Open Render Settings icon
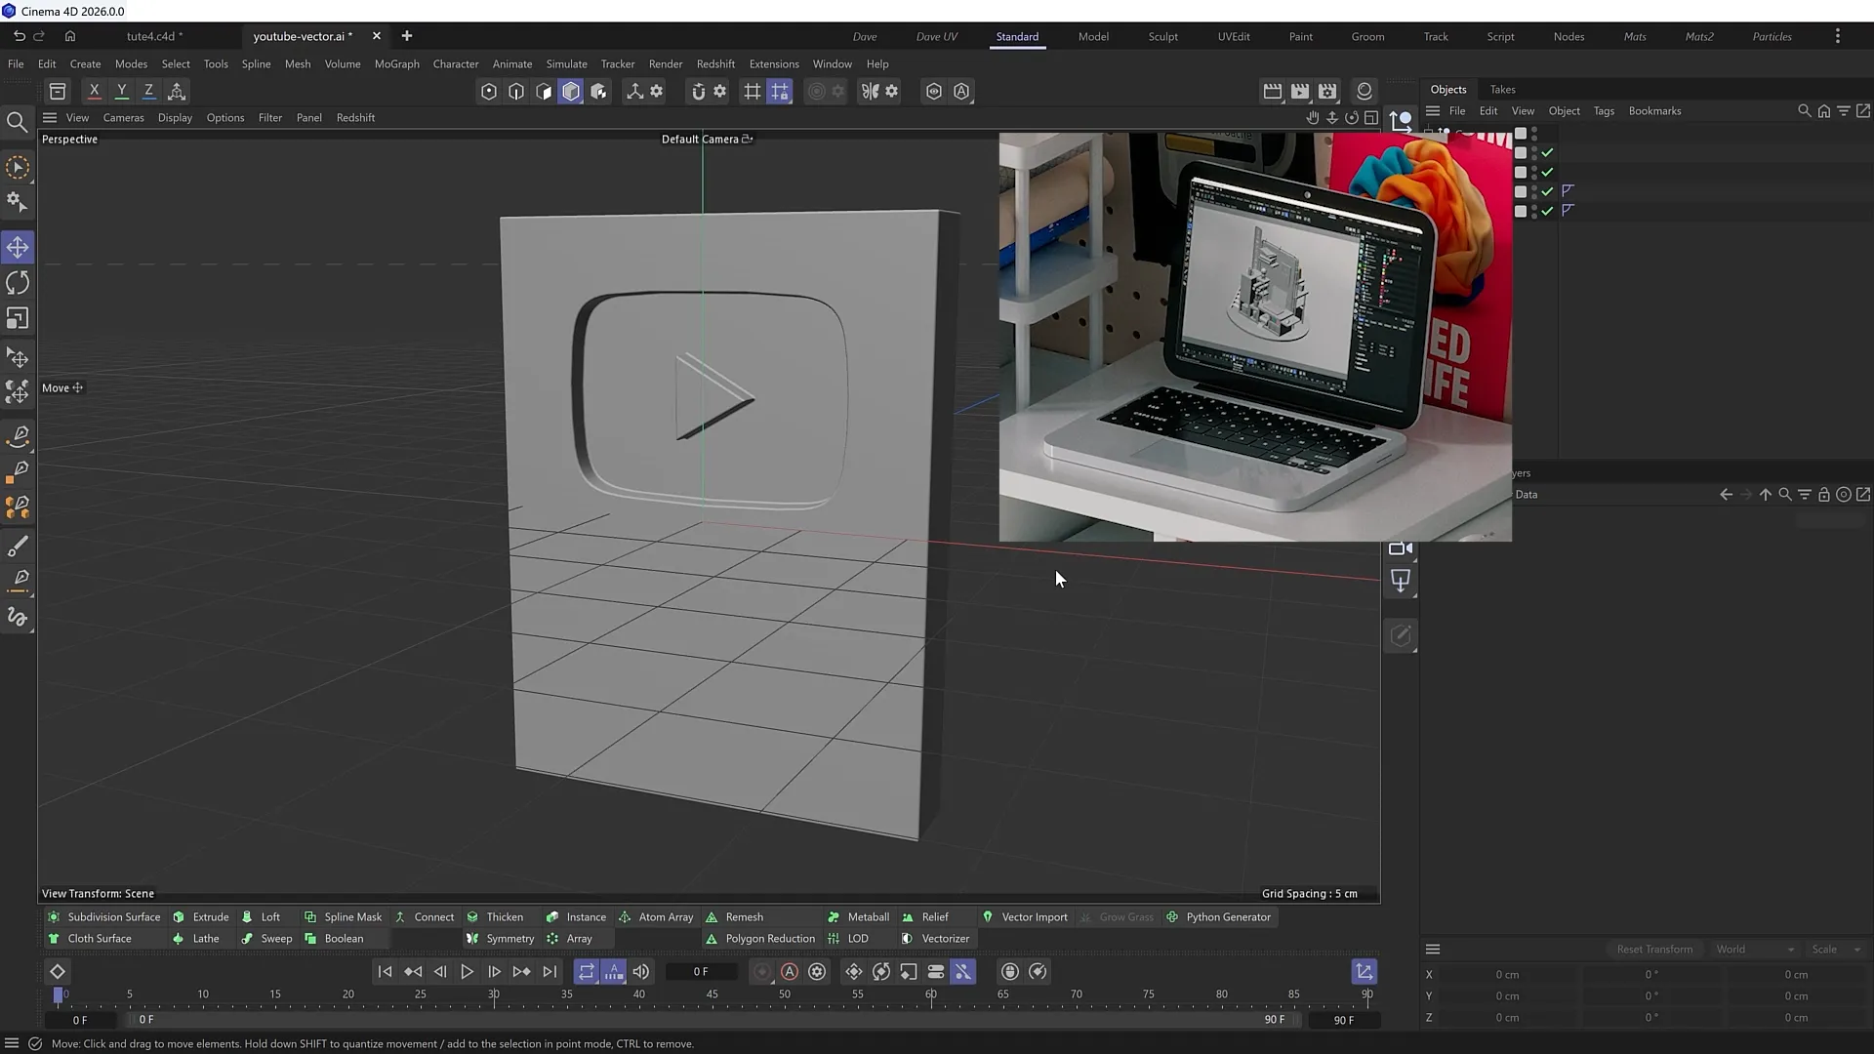 tap(1327, 91)
